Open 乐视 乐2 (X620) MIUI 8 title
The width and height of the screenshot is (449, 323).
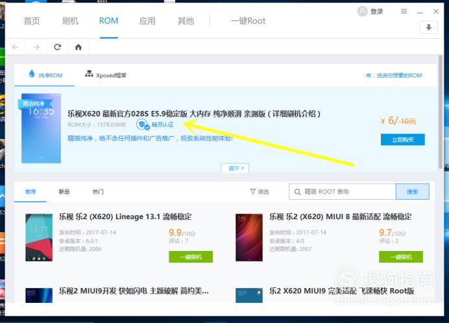tap(341, 217)
